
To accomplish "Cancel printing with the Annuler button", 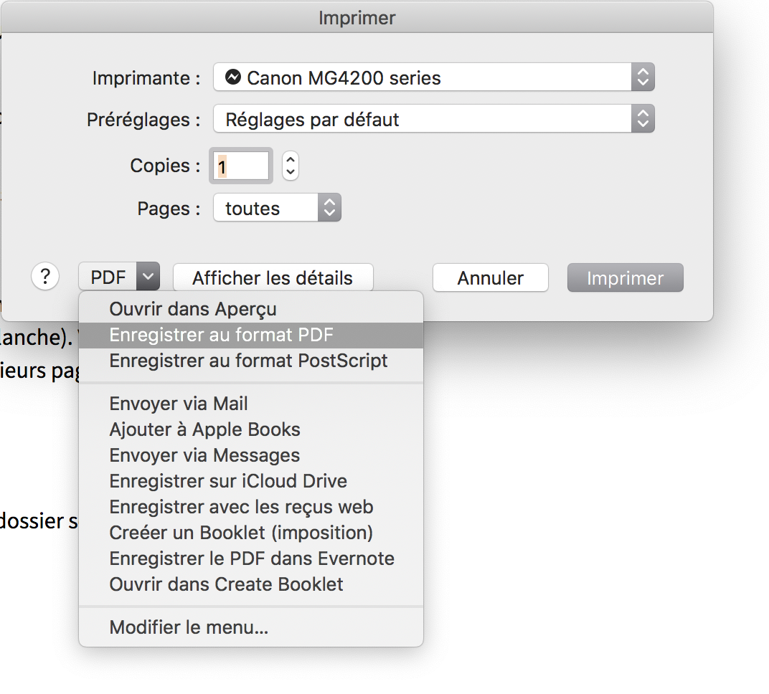I will (490, 278).
